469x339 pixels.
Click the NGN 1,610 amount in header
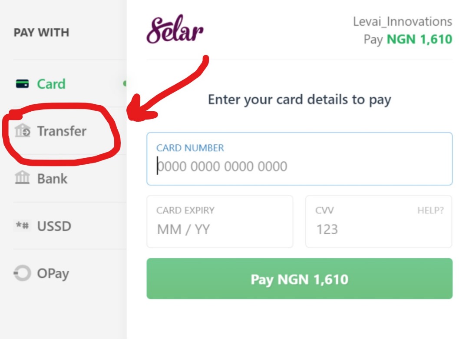click(x=419, y=39)
